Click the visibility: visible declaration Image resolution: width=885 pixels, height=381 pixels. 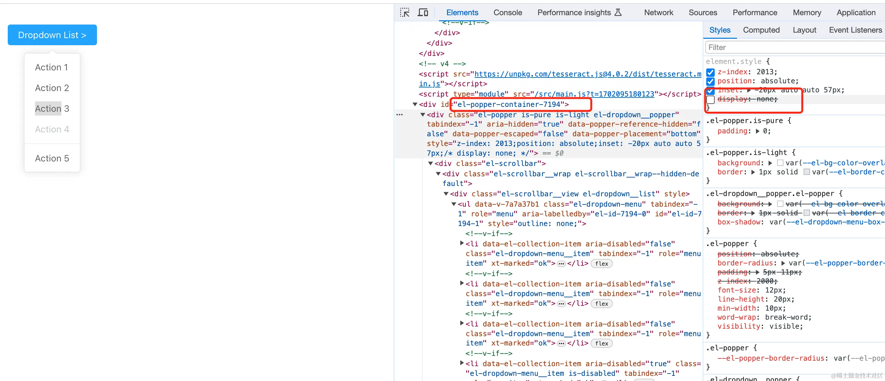[x=760, y=326]
